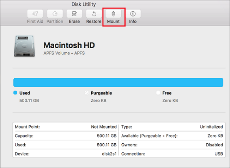Click the white Free legend dot
Image resolution: width=230 pixels, height=168 pixels.
pyautogui.click(x=158, y=93)
